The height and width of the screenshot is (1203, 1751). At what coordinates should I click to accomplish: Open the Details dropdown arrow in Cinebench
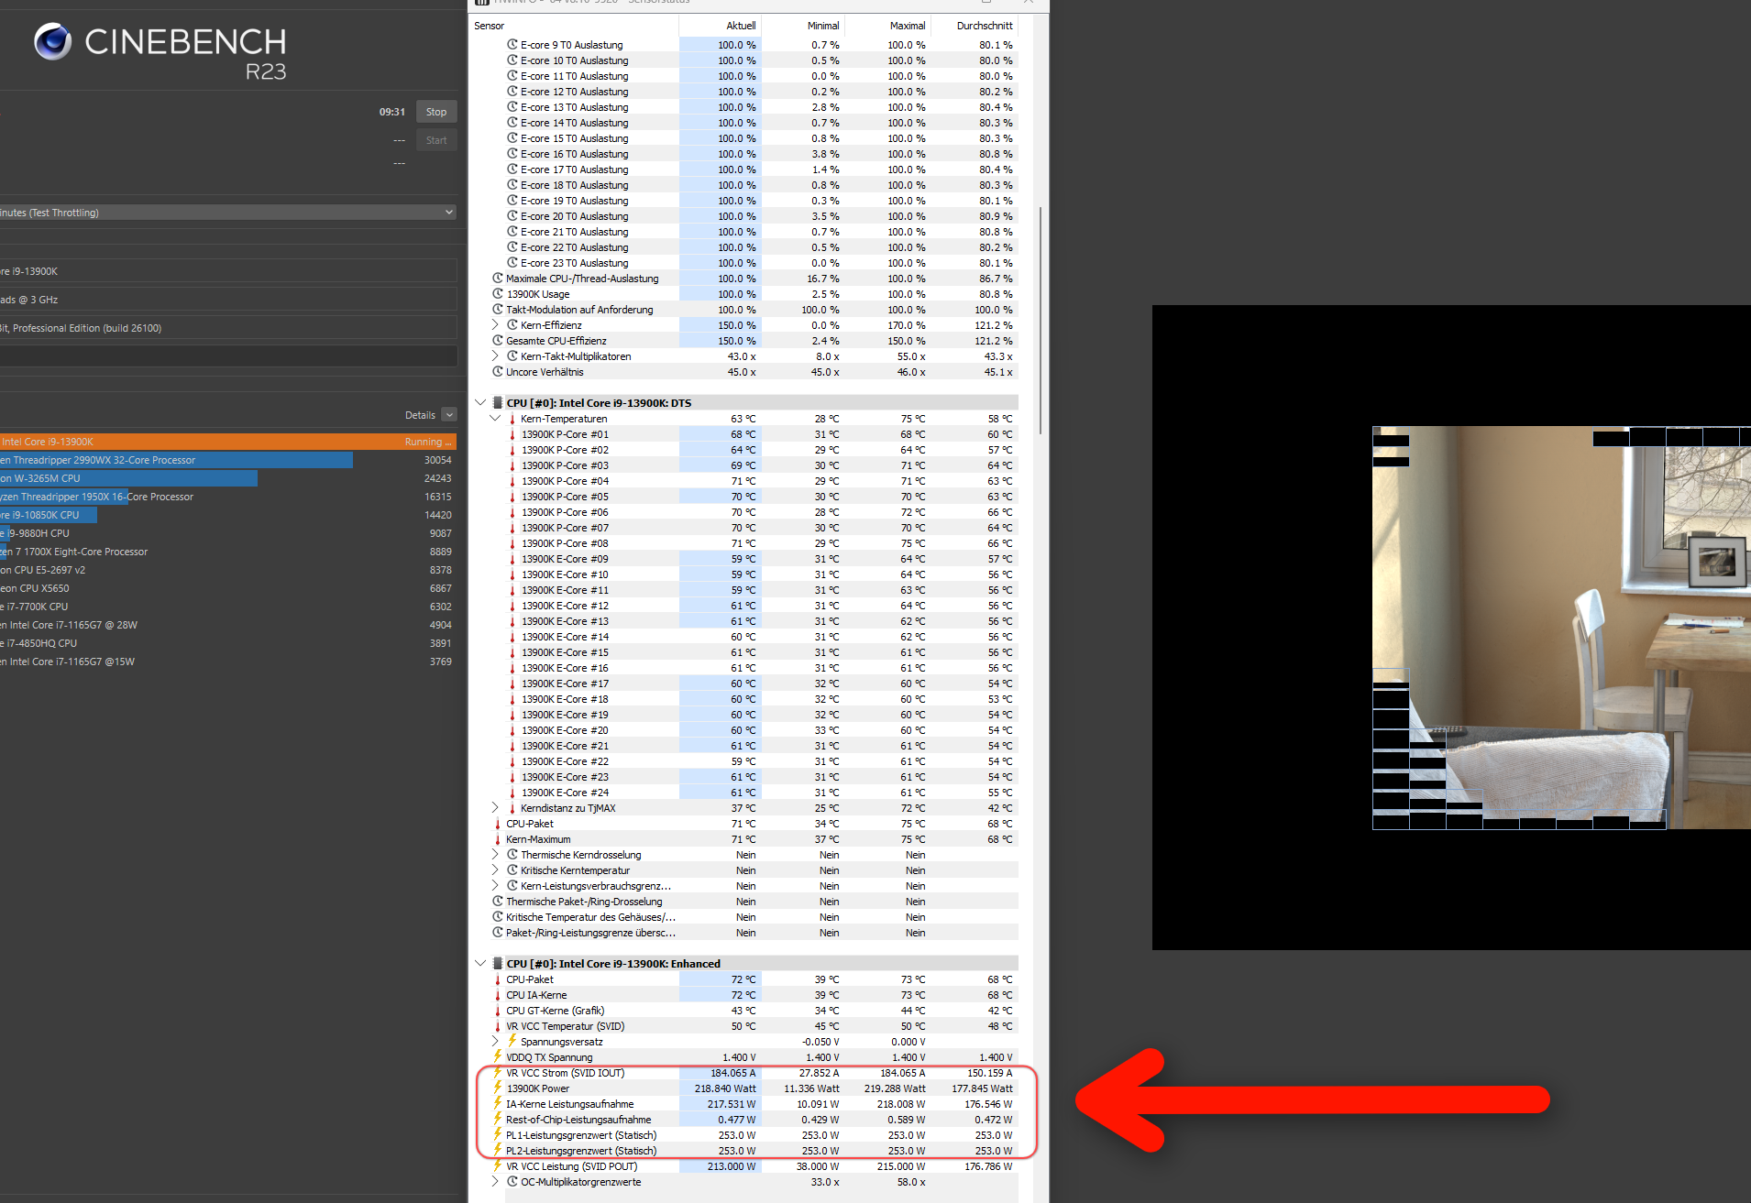pos(449,415)
